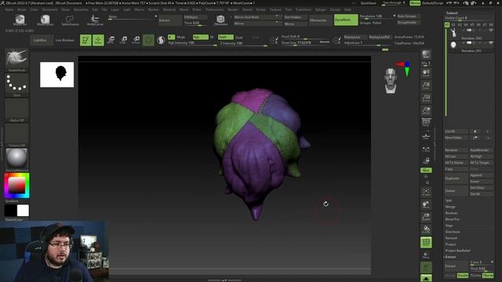Toggle eye visibility of first subtool
This screenshot has width=502, height=282.
coord(491,31)
